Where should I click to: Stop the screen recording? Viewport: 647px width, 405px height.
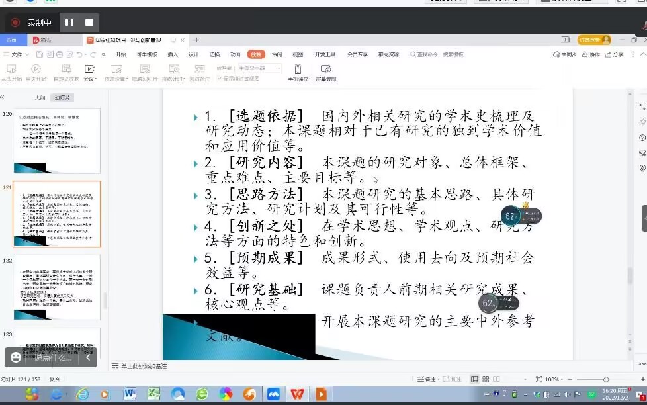tap(89, 22)
